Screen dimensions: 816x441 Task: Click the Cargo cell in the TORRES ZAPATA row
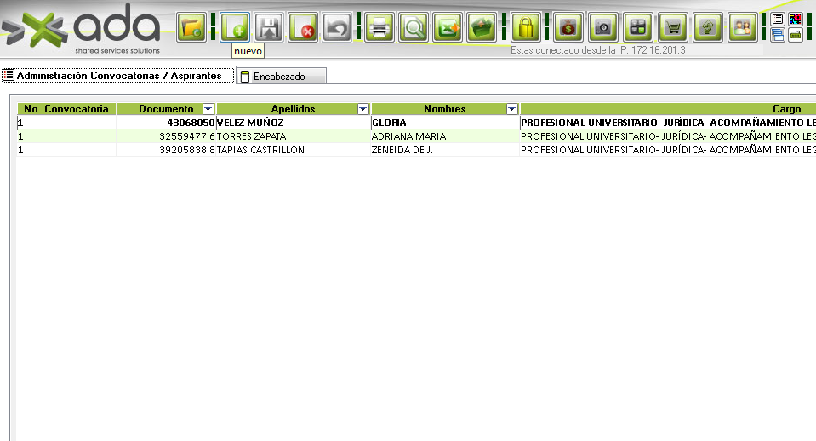tap(668, 136)
